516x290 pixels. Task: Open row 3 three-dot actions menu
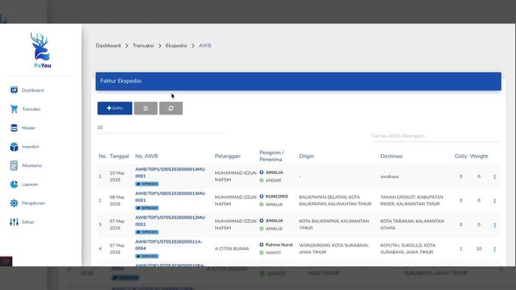495,225
